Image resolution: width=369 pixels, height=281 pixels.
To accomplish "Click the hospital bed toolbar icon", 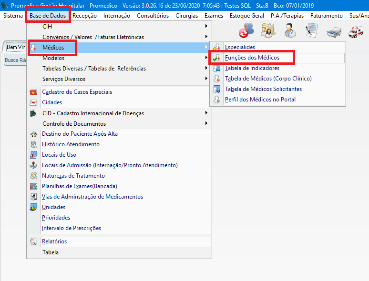I will coord(334,32).
